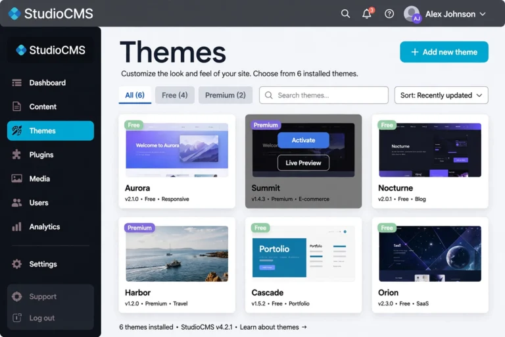This screenshot has width=505, height=337.
Task: Click the Log out label
Action: [42, 318]
